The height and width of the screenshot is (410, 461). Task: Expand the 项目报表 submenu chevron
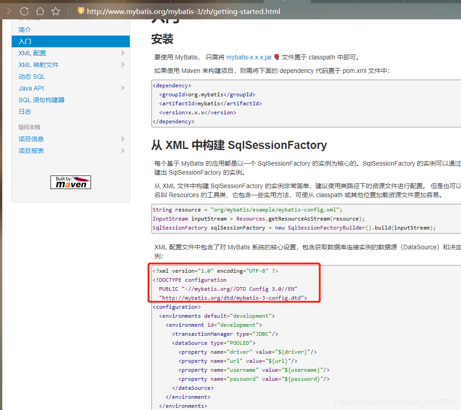click(x=123, y=151)
